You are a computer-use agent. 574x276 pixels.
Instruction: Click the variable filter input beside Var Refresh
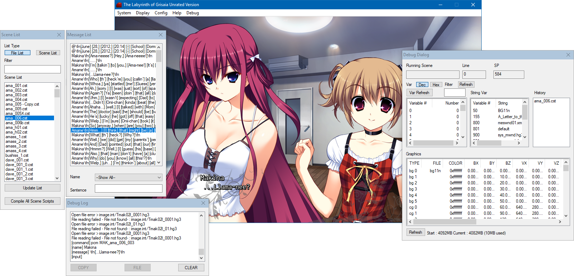pos(455,93)
